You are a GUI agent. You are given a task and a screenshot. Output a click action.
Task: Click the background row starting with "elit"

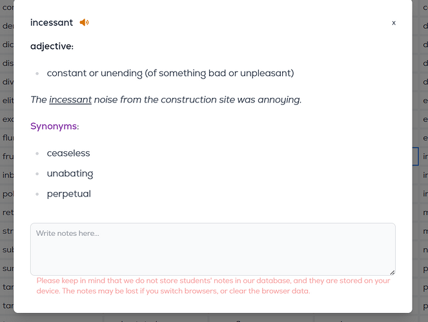click(x=7, y=100)
